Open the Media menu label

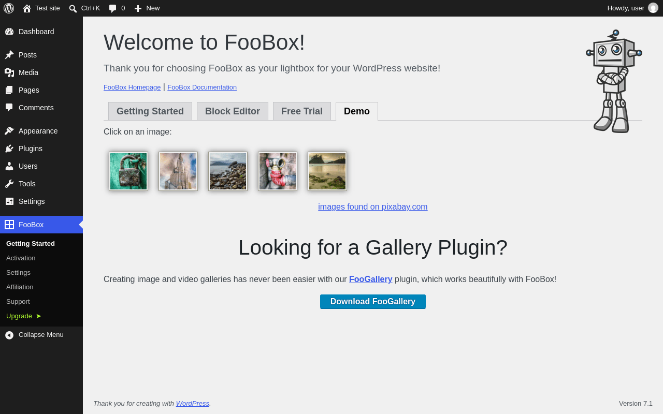coord(28,72)
